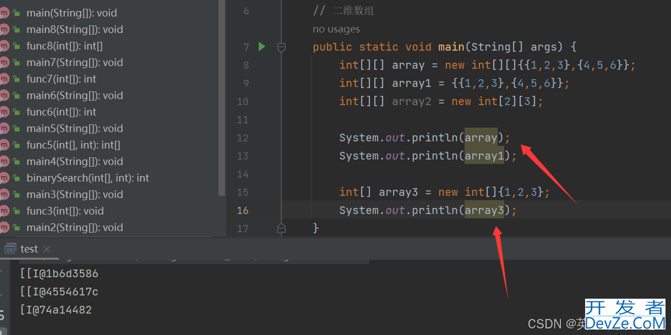Click console output '[I@74a14482'
Image resolution: width=671 pixels, height=335 pixels.
pos(56,310)
